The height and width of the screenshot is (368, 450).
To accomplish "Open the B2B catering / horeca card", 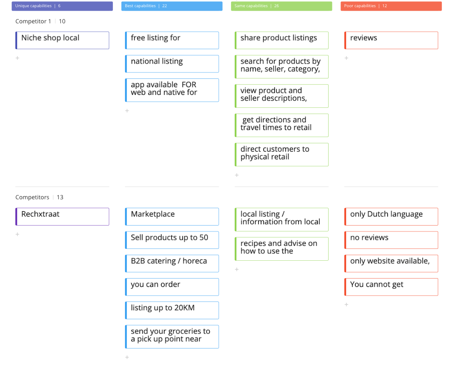I will pyautogui.click(x=172, y=264).
